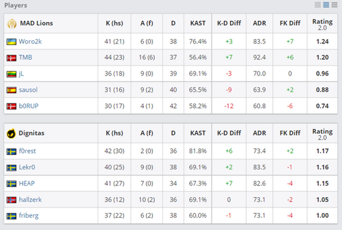Open TMB's player profile

[x=25, y=58]
